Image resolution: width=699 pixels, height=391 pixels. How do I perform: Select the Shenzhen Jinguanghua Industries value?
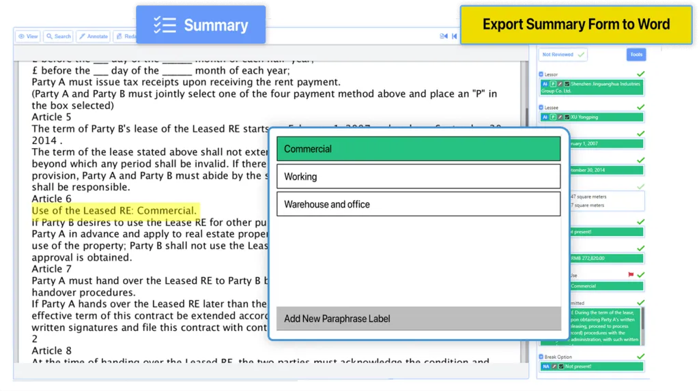tap(592, 87)
